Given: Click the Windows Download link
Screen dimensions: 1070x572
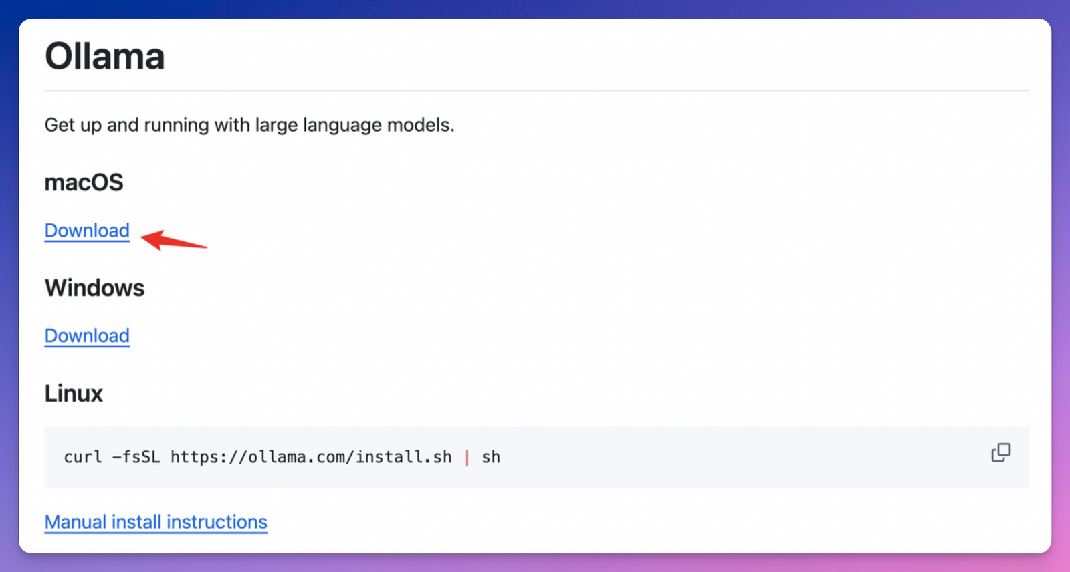Looking at the screenshot, I should 87,336.
